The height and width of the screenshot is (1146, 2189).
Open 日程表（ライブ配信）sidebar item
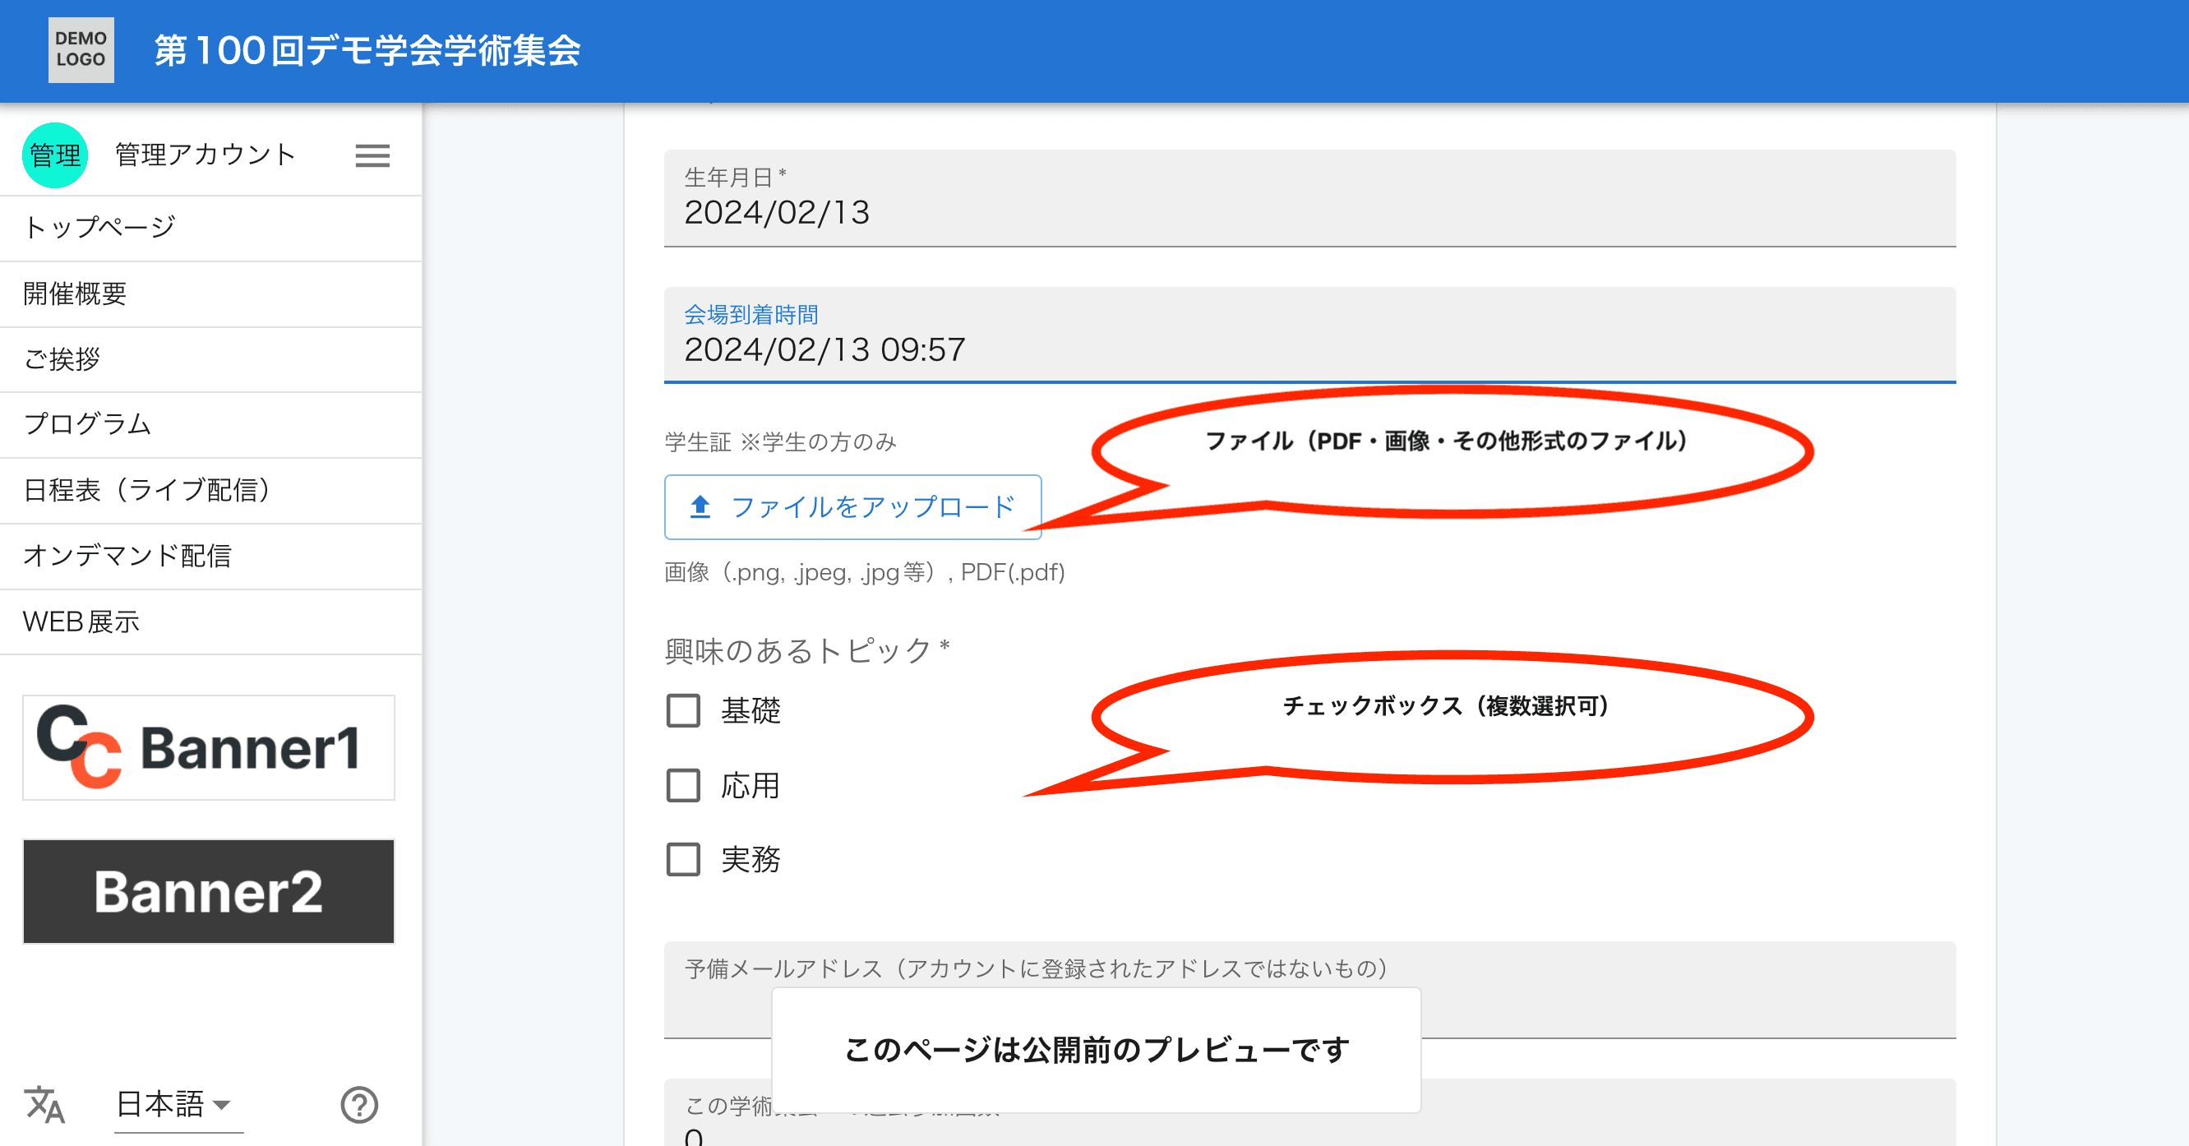(210, 491)
